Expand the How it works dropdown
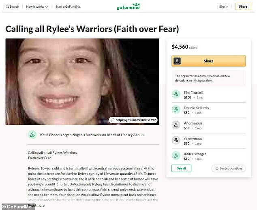 [37, 6]
